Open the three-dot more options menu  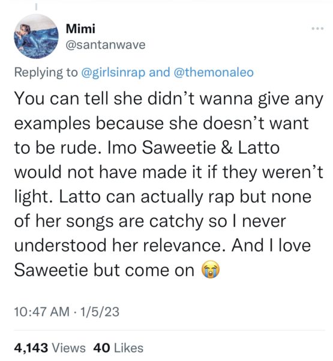pos(317,29)
